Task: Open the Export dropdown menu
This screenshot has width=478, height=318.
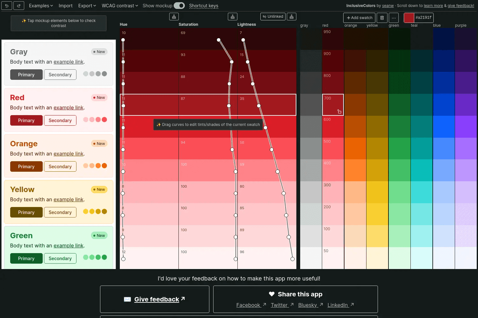Action: (x=87, y=6)
